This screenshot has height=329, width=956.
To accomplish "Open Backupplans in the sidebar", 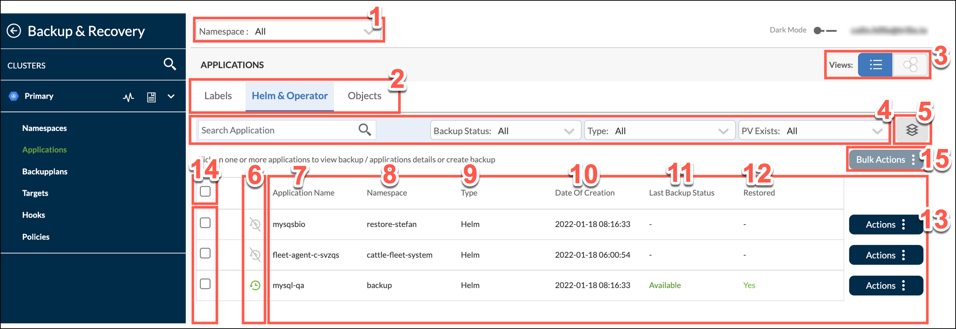I will coord(45,172).
